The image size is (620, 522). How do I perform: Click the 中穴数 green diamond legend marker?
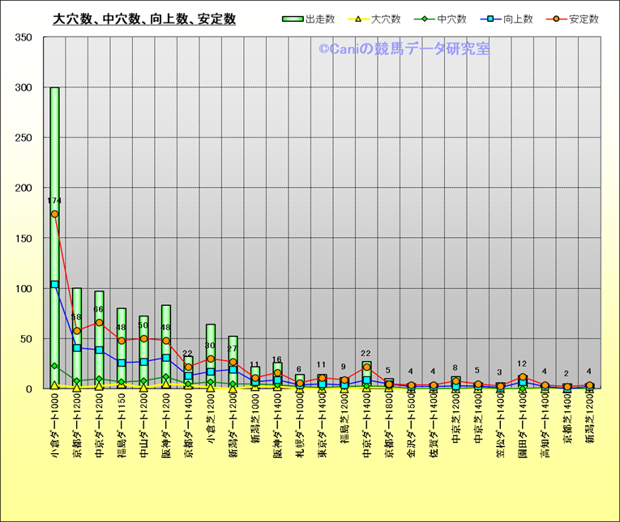[424, 19]
